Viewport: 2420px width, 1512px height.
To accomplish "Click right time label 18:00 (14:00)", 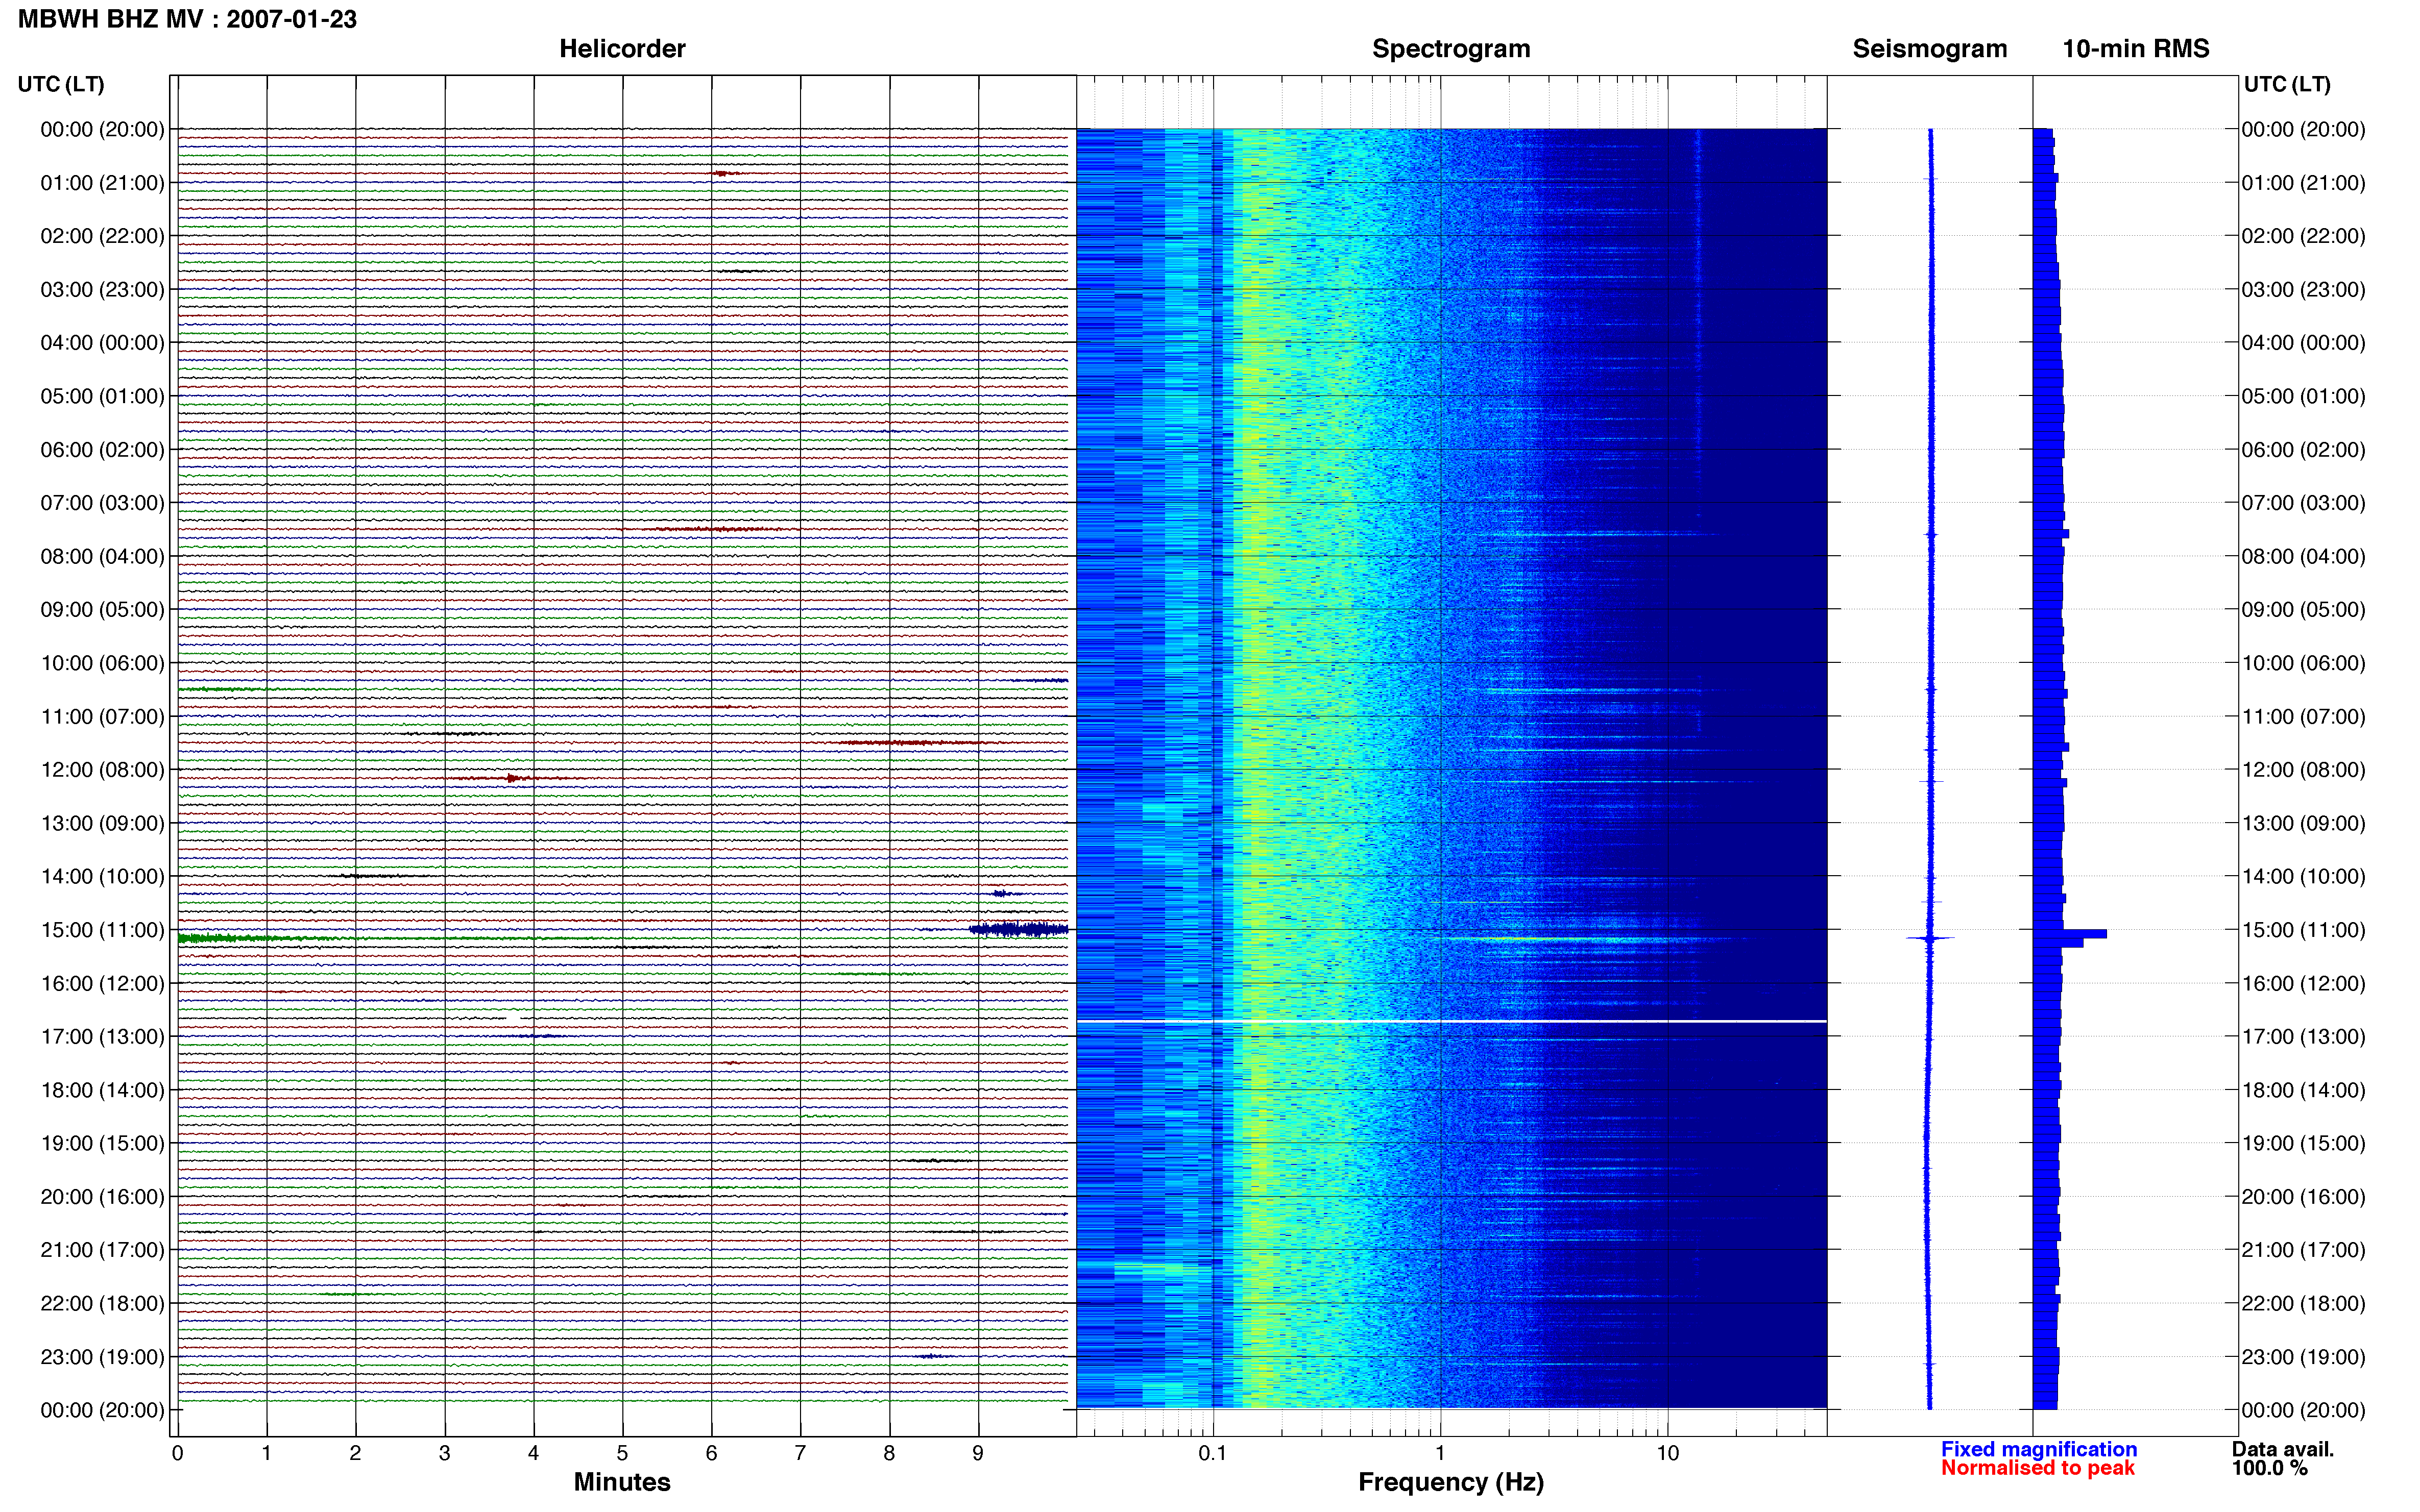I will coord(2303,1090).
